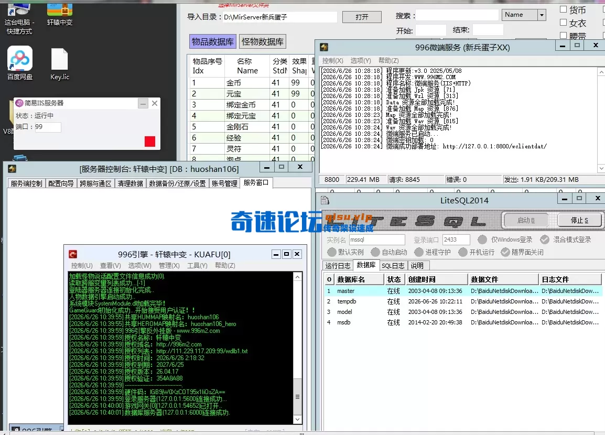Click the 启动 B button in LiteSQL
Screen dimensions: 605x435
click(x=526, y=220)
